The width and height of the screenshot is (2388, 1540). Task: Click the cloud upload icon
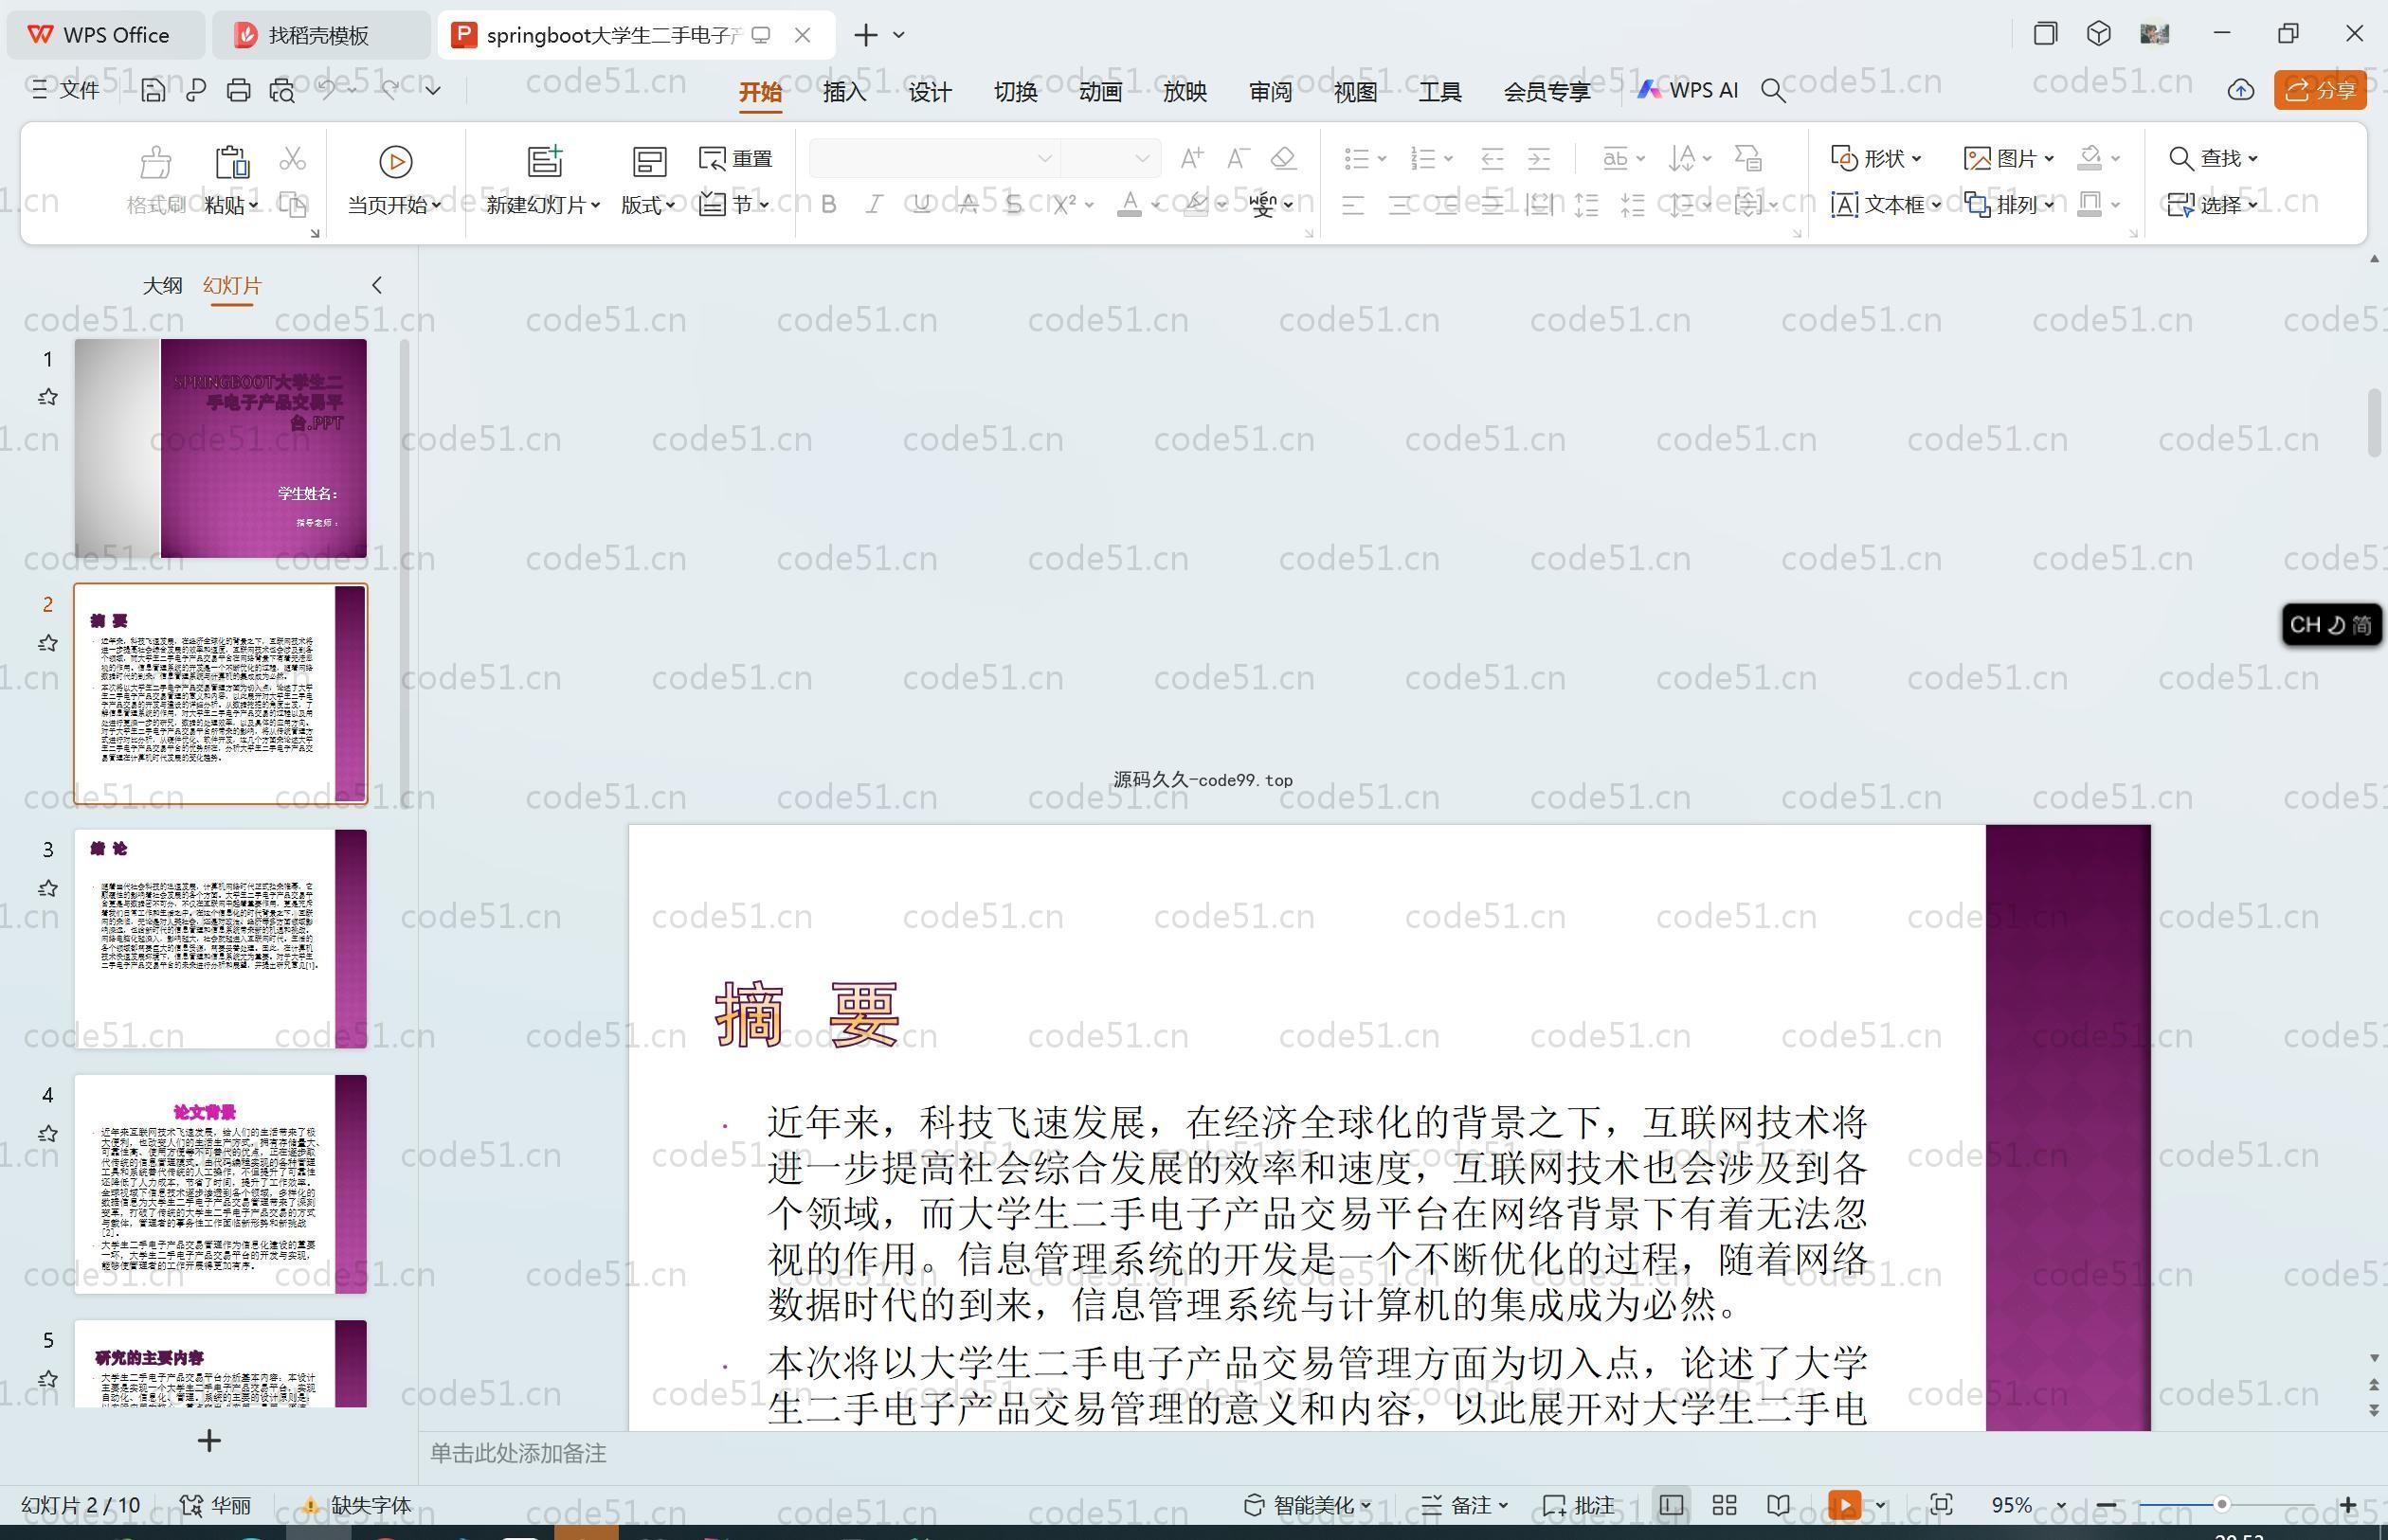point(2241,91)
